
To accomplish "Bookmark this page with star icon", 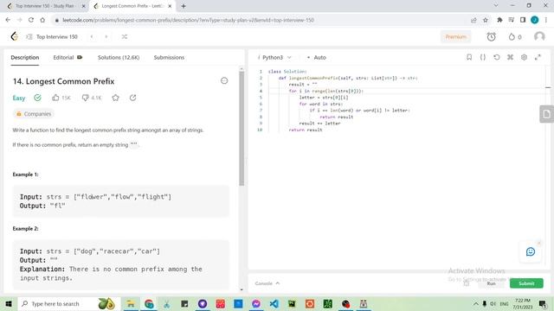I will coord(486,20).
